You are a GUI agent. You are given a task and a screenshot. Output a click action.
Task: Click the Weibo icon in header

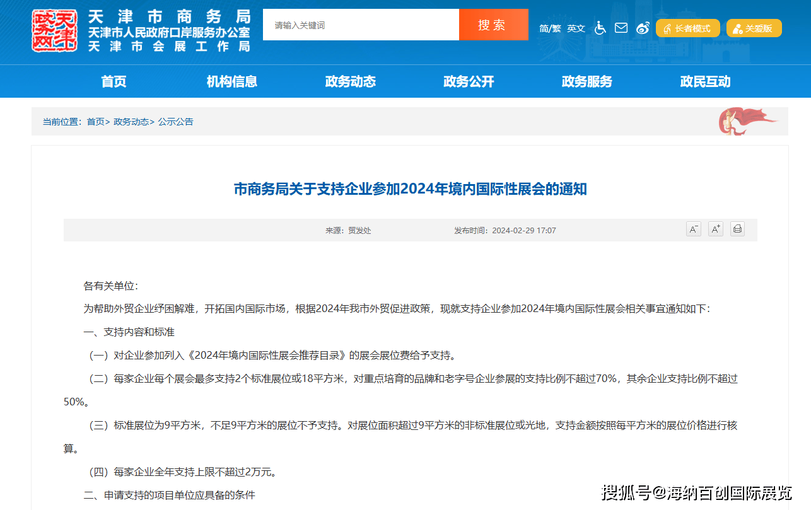pos(643,28)
